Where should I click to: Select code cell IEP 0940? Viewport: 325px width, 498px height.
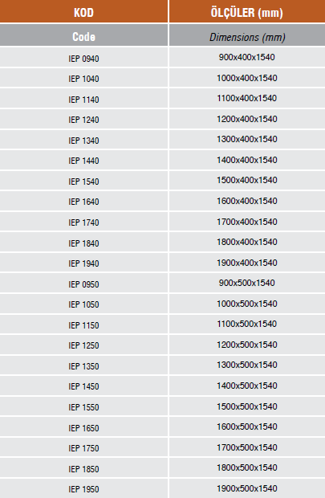tap(83, 57)
